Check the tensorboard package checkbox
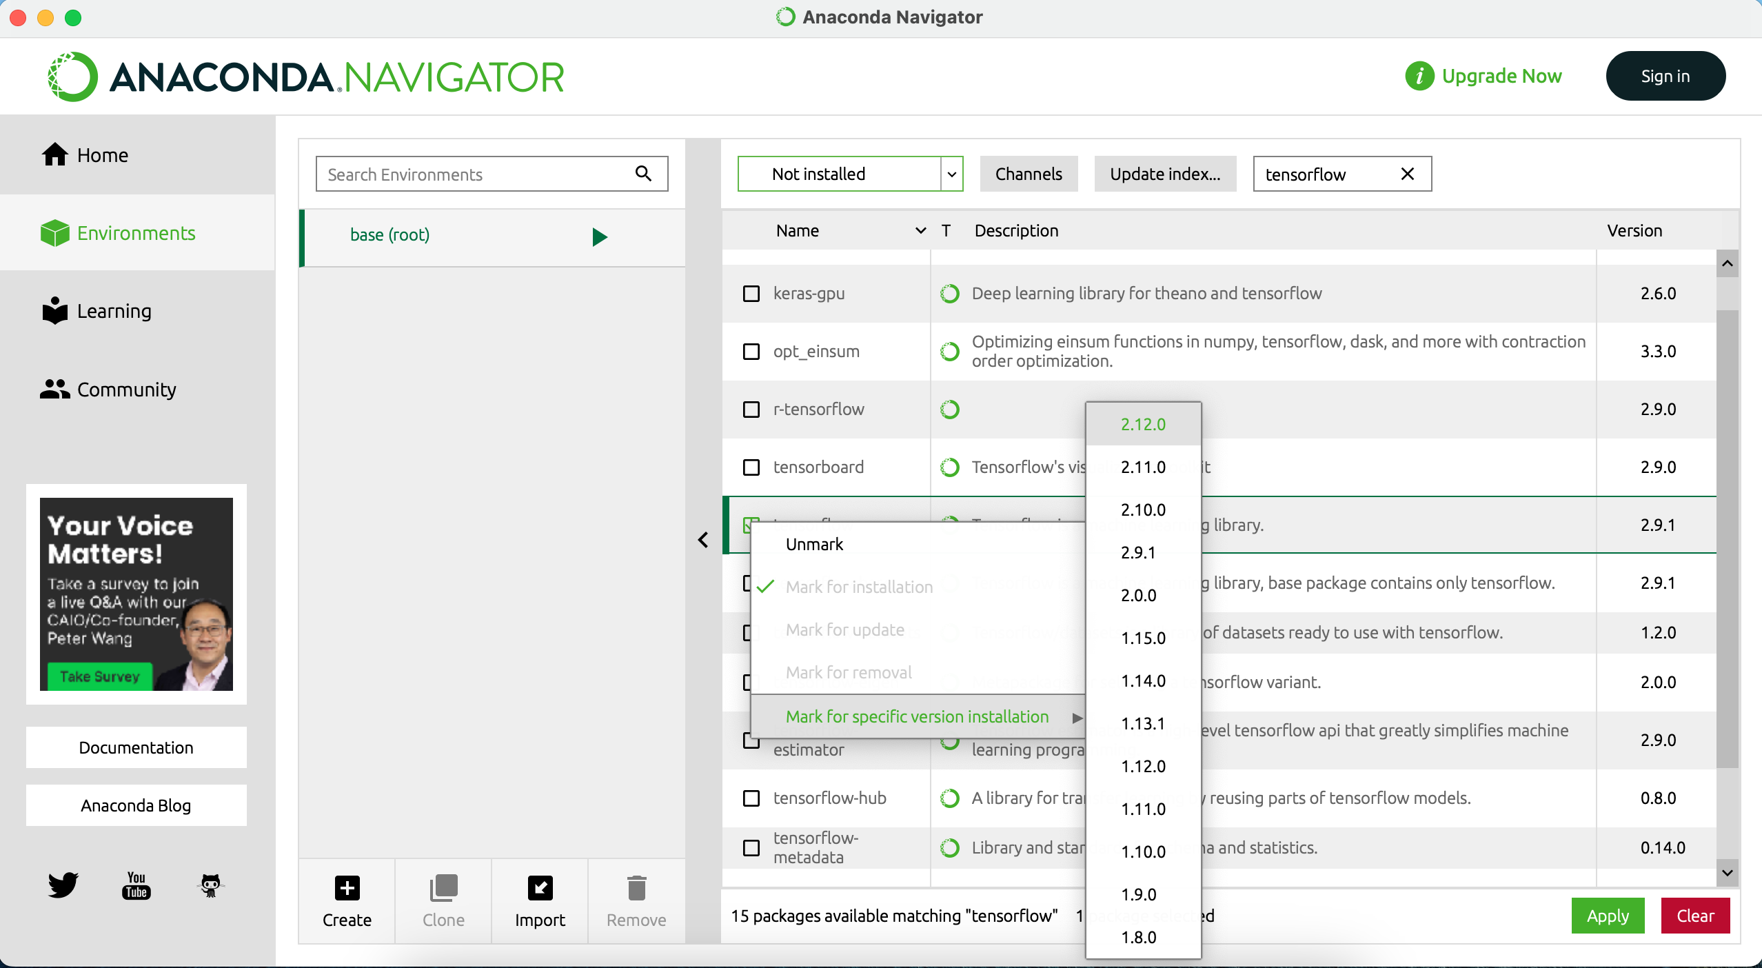This screenshot has height=968, width=1762. pos(751,467)
